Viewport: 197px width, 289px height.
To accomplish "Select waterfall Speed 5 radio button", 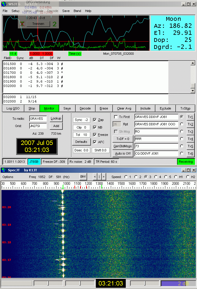I will pyautogui.click(x=166, y=177).
